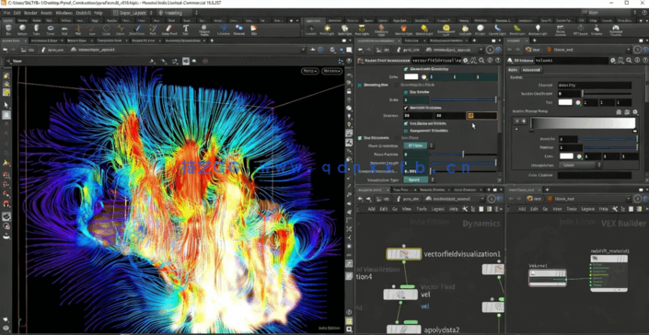Toggle the Bounding Box checkbox
The image size is (649, 335).
point(360,85)
